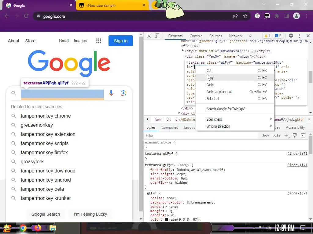Click the volume icon in system tray
Viewport: 313px width, 234px height.
pyautogui.click(x=269, y=228)
